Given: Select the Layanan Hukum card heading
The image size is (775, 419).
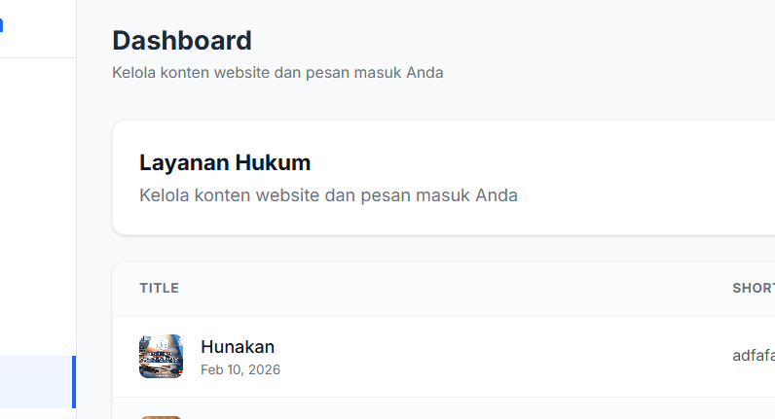Looking at the screenshot, I should (x=225, y=162).
